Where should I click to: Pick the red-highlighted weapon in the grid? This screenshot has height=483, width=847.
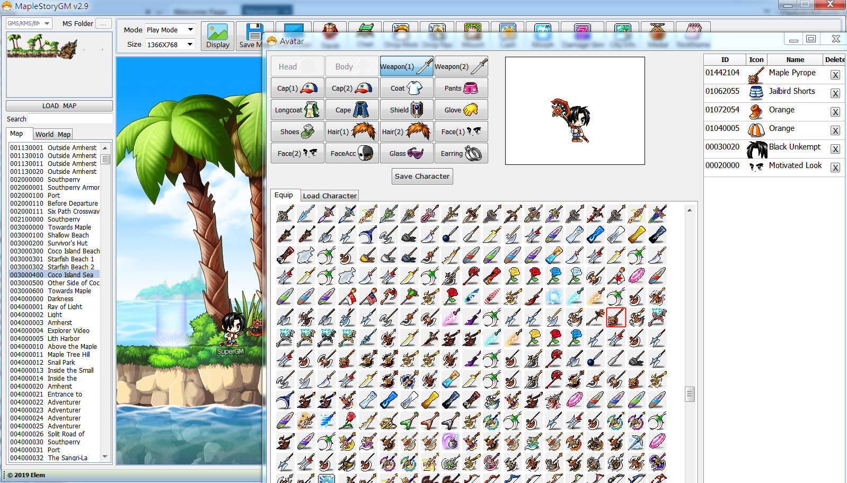(616, 317)
